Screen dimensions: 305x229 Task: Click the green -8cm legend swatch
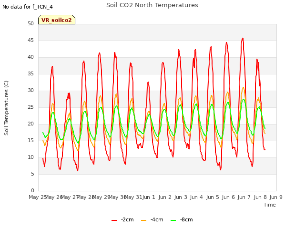173,220
